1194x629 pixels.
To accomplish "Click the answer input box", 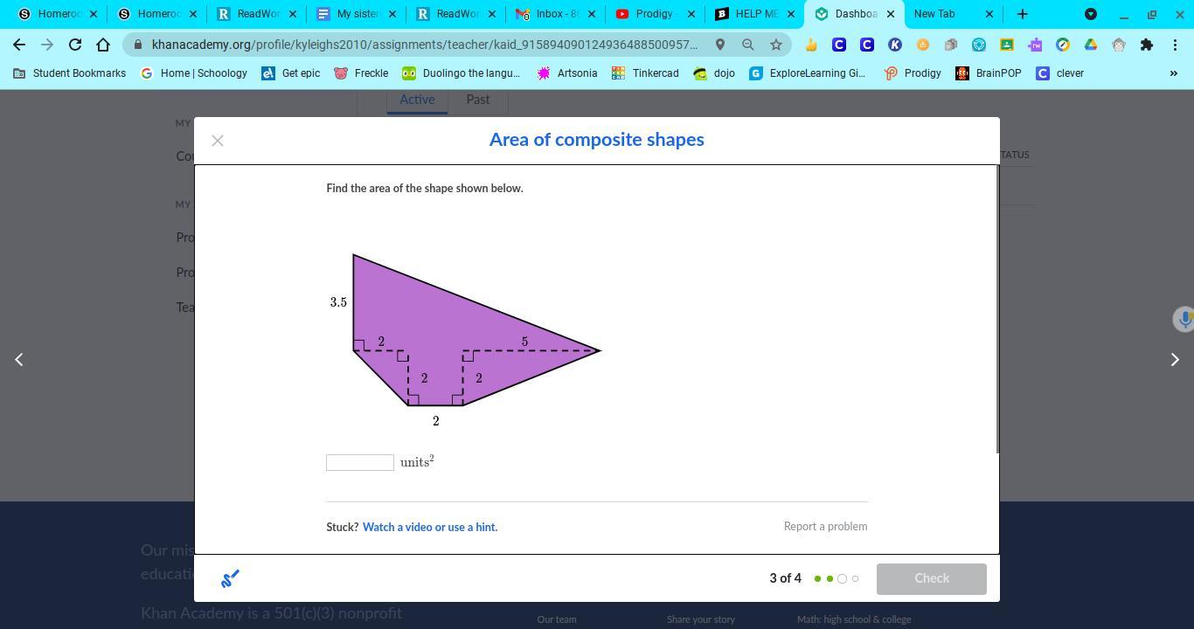I will tap(360, 463).
